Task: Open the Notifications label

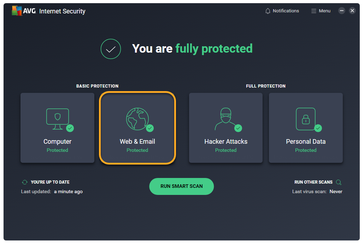Action: [286, 11]
